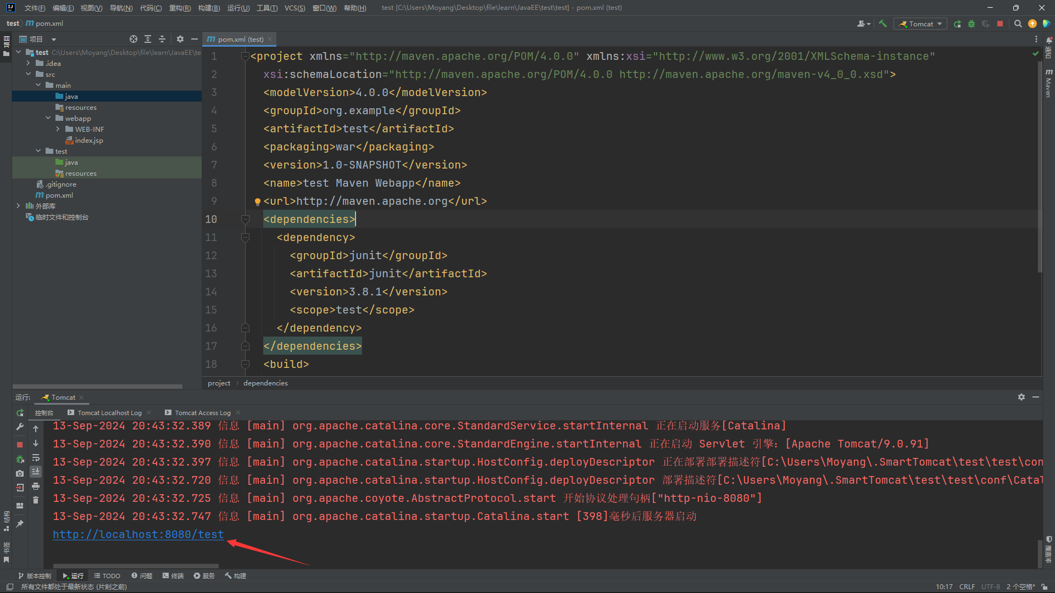This screenshot has width=1055, height=593.
Task: Fold the dependencies tag on line 10
Action: pyautogui.click(x=245, y=219)
